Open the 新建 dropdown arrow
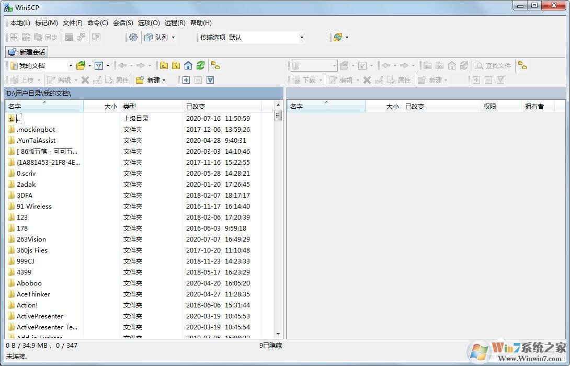 click(165, 79)
